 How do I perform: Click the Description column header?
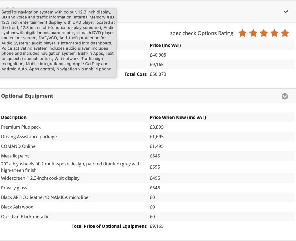pos(14,117)
